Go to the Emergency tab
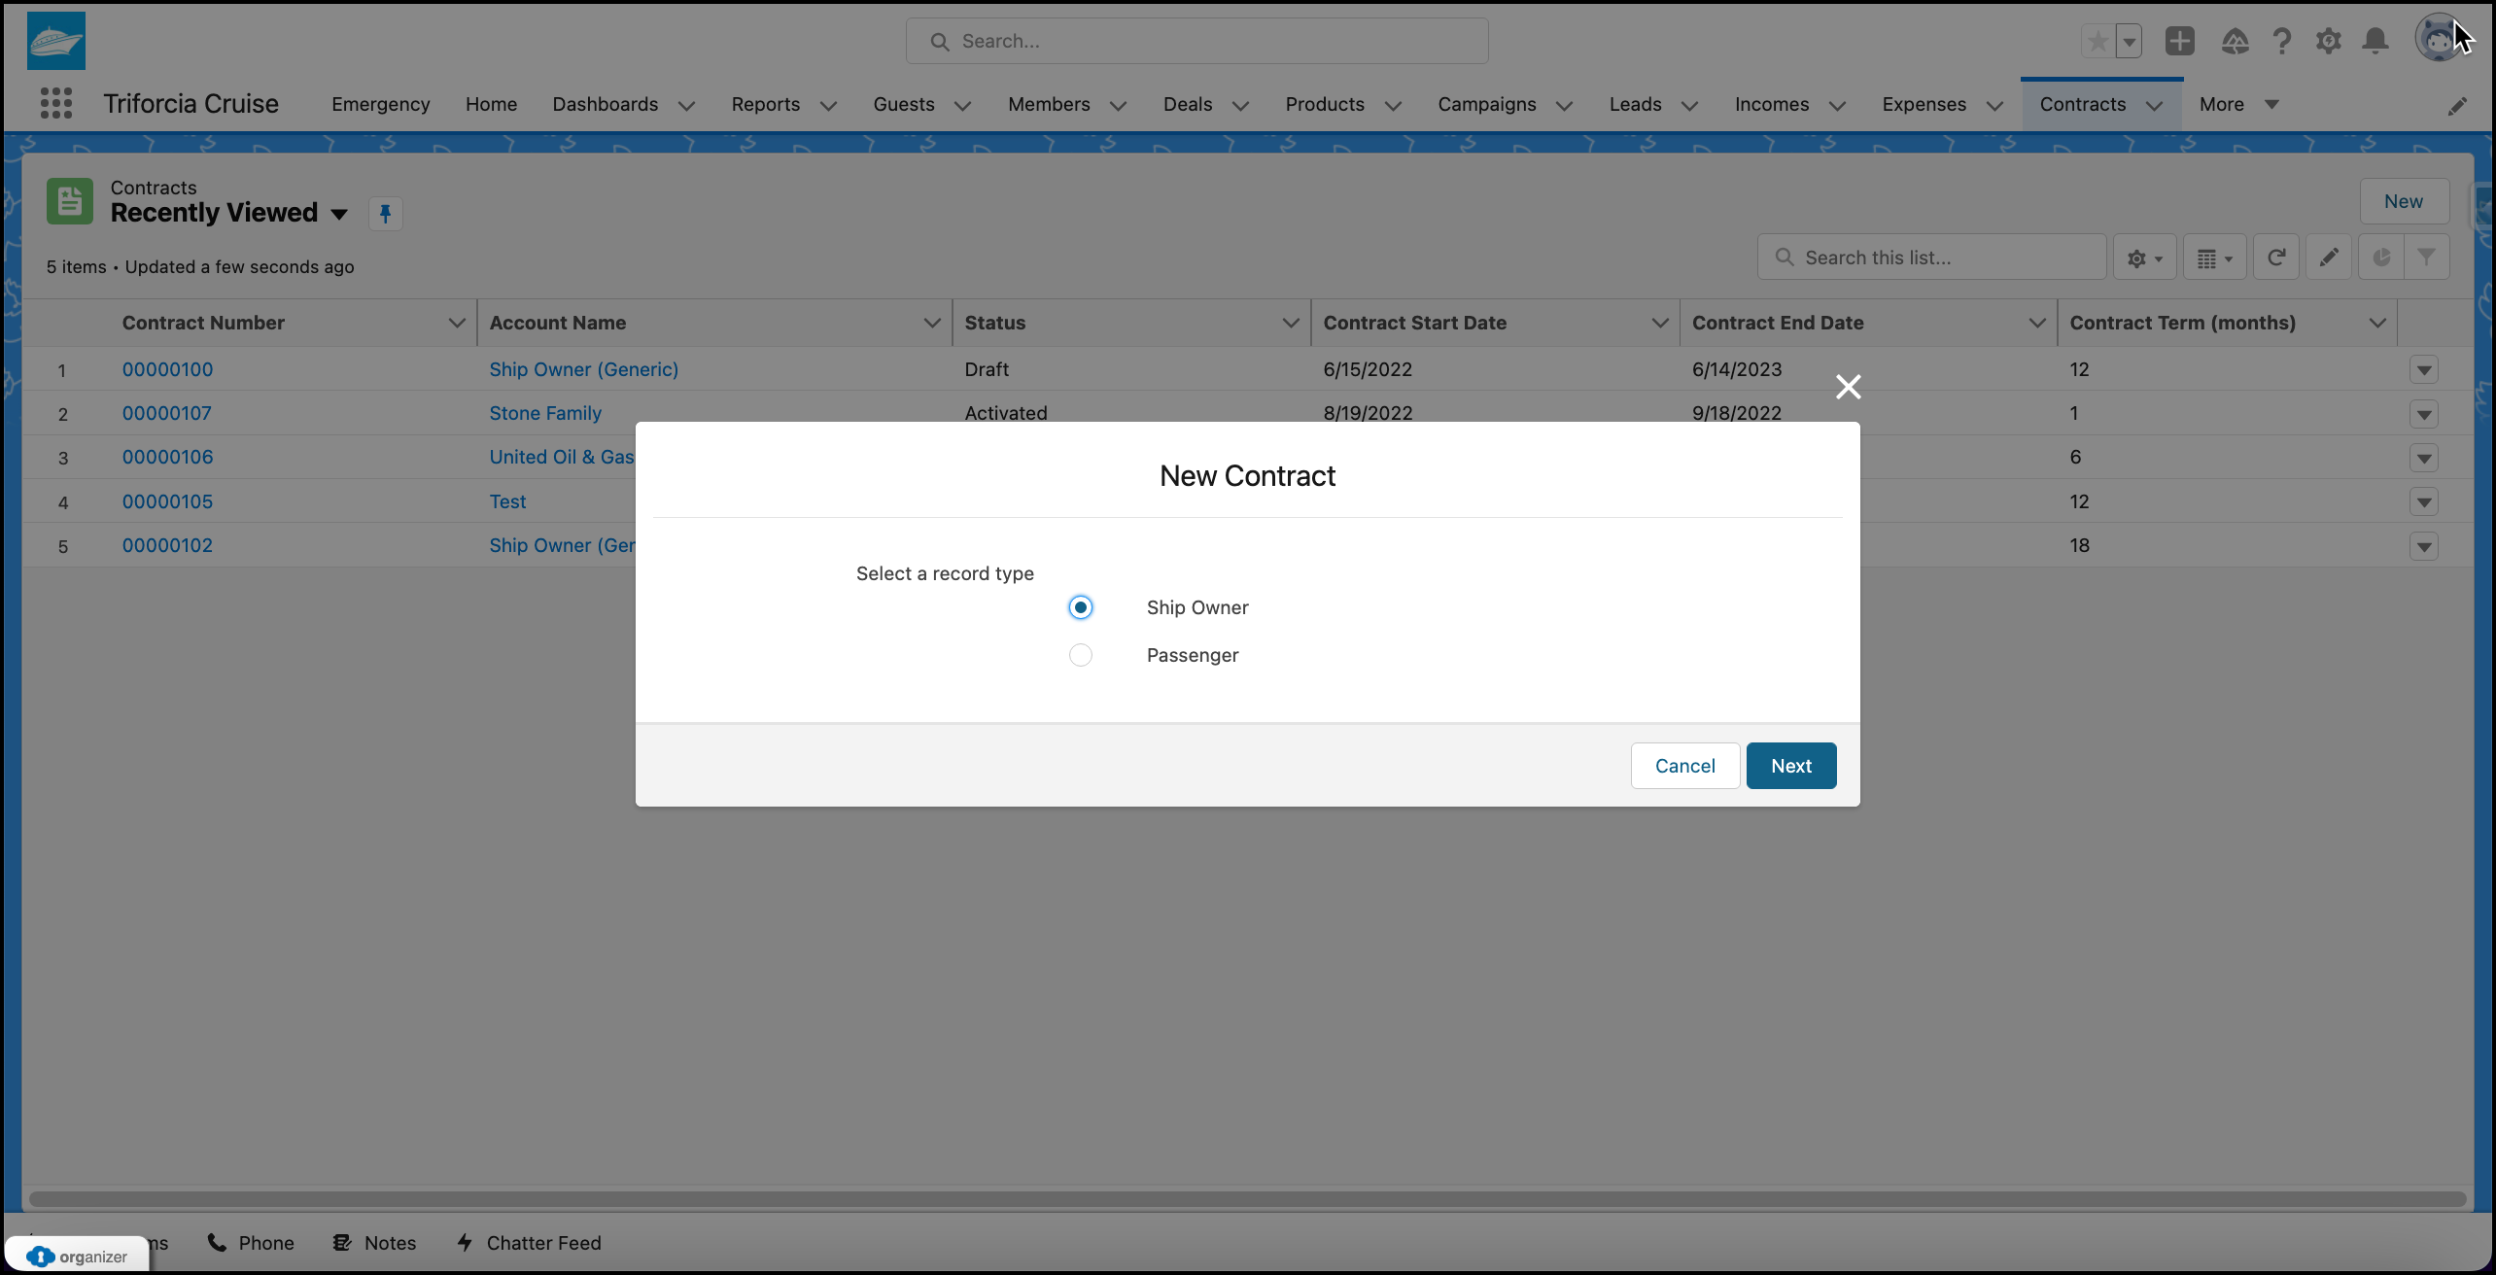This screenshot has height=1275, width=2496. tap(380, 104)
